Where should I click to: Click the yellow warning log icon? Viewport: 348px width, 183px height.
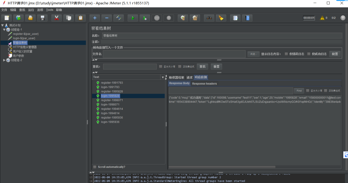click(322, 18)
